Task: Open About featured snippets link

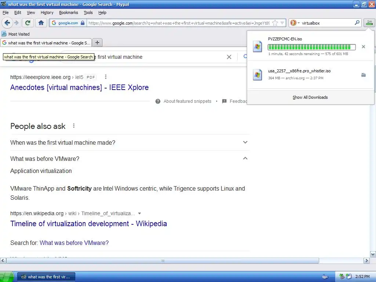Action: pos(188,101)
